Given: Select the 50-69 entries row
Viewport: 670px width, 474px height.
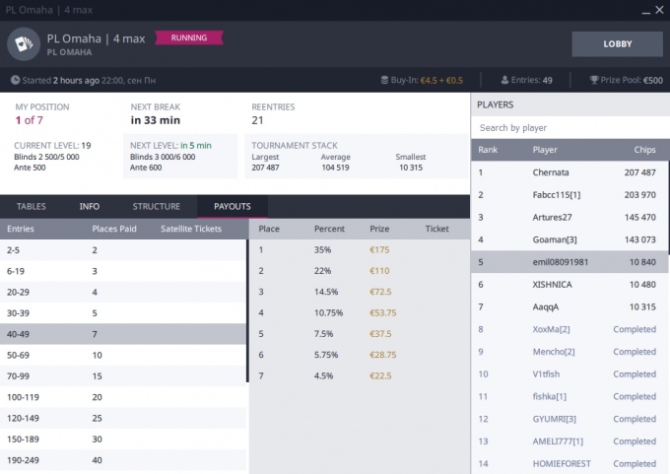Looking at the screenshot, I should click(x=123, y=355).
